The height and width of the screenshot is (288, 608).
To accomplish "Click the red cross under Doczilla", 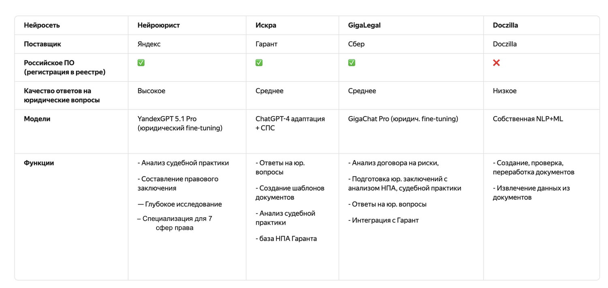I will (496, 63).
